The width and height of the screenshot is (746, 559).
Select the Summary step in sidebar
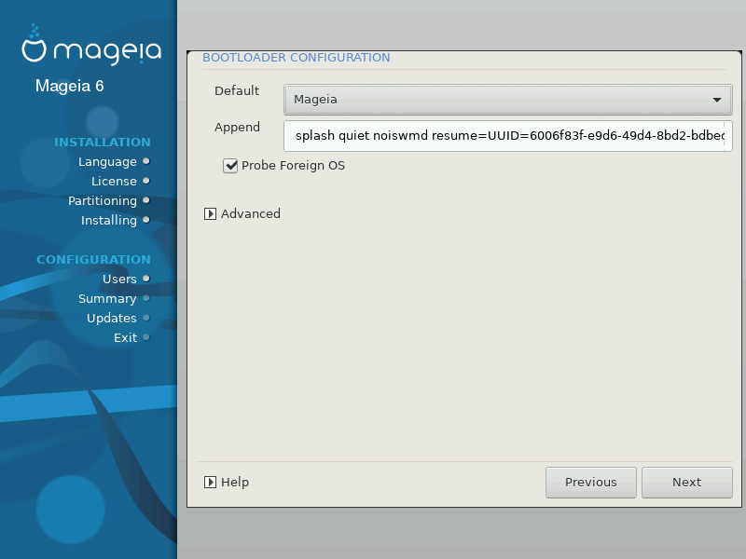click(x=107, y=298)
